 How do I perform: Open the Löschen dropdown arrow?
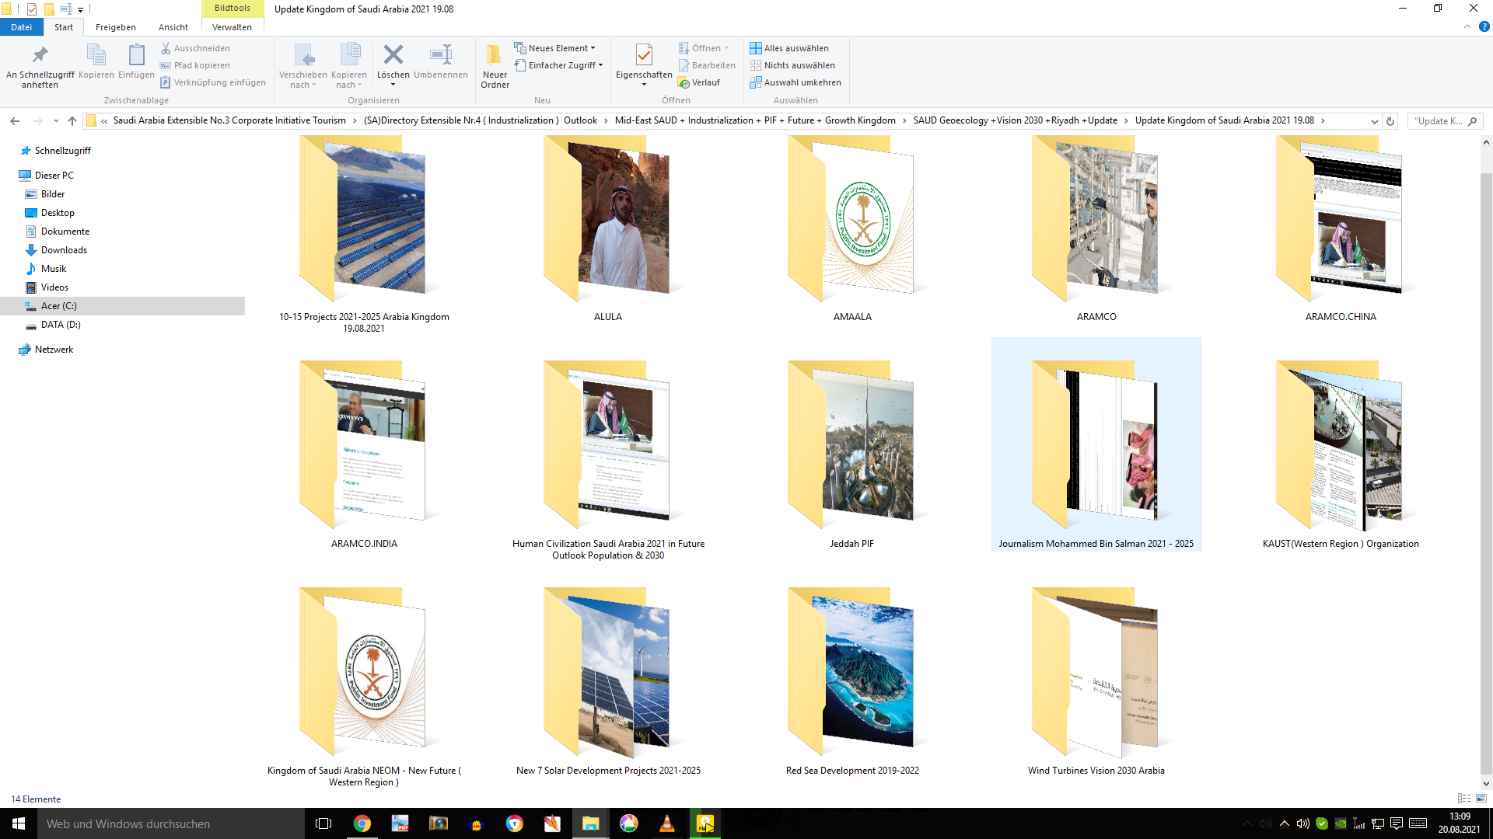[x=393, y=85]
